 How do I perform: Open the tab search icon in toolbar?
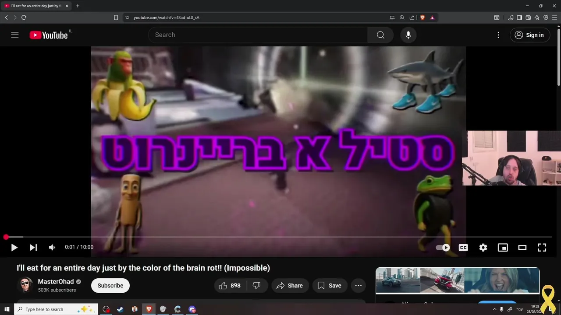pos(497,17)
